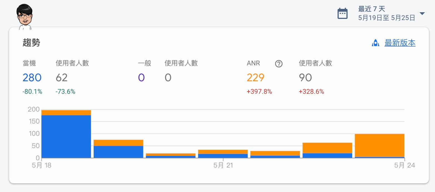Image resolution: width=435 pixels, height=192 pixels.
Task: Click the tall blue crash bar for 5月 18
Action: coord(66,136)
